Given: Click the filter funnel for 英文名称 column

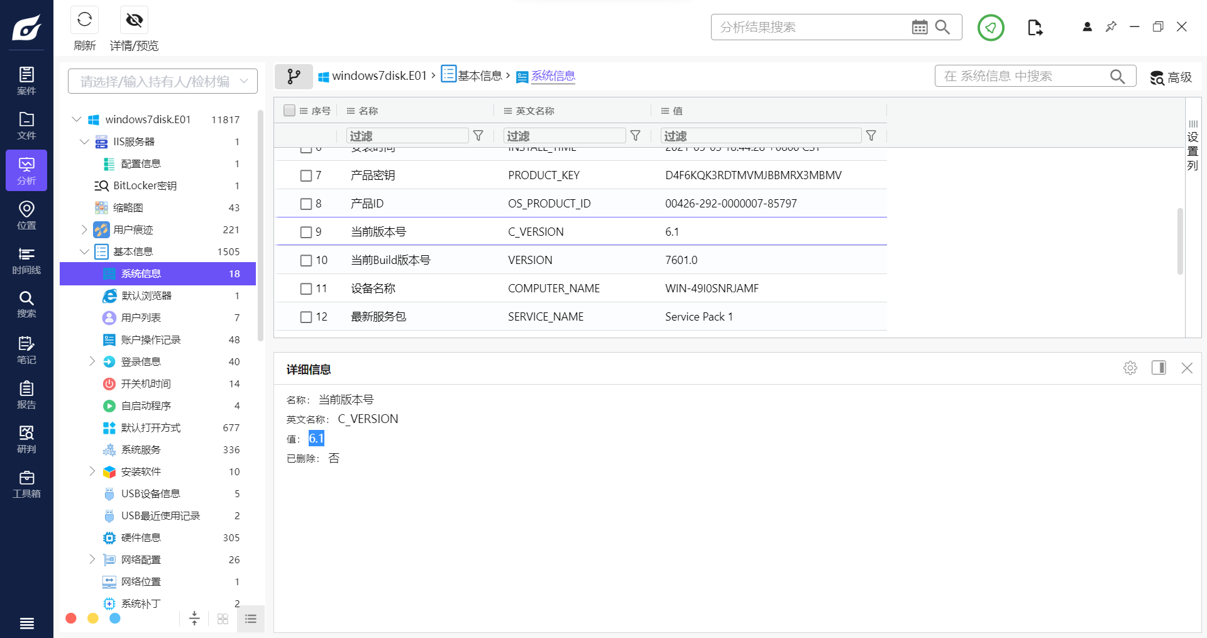Looking at the screenshot, I should pyautogui.click(x=636, y=136).
